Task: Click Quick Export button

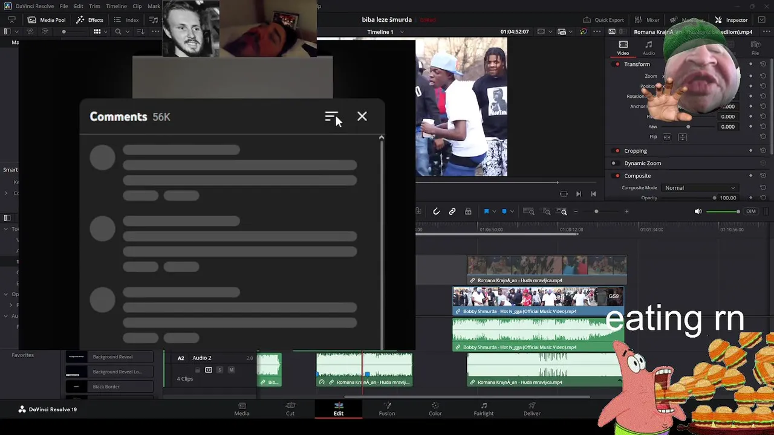Action: [x=603, y=20]
